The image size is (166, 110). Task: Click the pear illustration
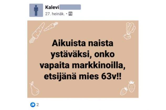pyautogui.click(x=34, y=88)
